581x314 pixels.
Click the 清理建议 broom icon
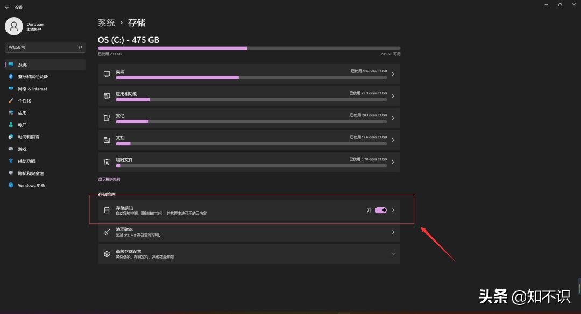tap(107, 232)
